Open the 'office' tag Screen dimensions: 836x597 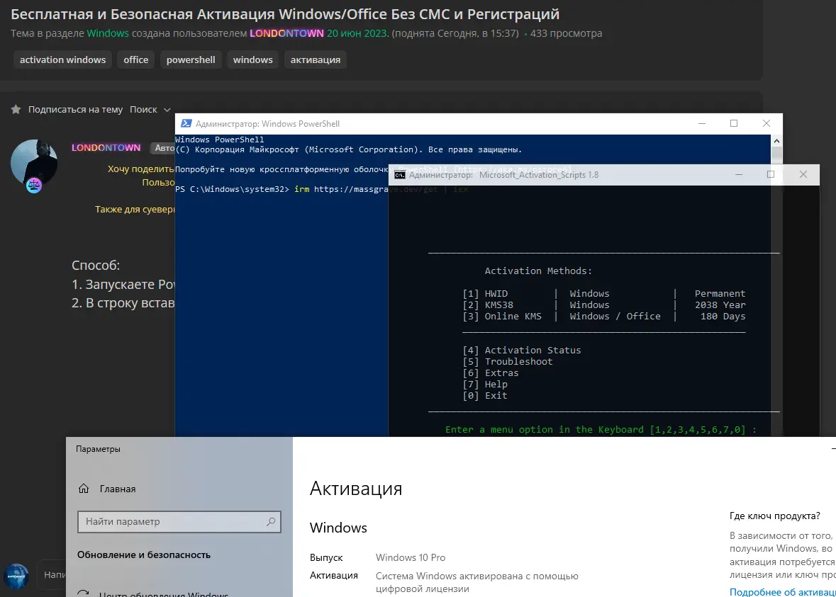coord(135,59)
